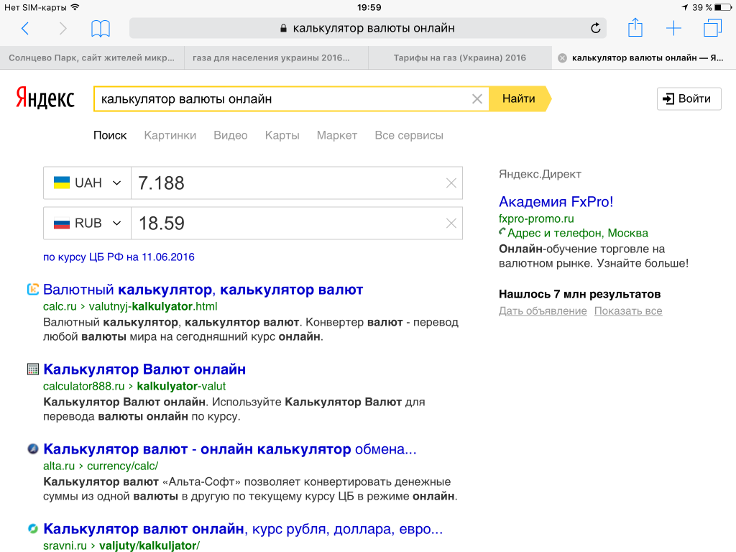Click Дать объявление link
This screenshot has width=736, height=552.
[543, 311]
